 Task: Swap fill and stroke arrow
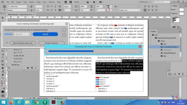coord(4,81)
